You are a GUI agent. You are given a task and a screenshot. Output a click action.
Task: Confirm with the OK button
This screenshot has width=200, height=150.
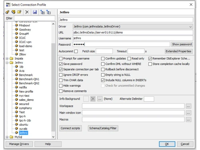(x=167, y=144)
